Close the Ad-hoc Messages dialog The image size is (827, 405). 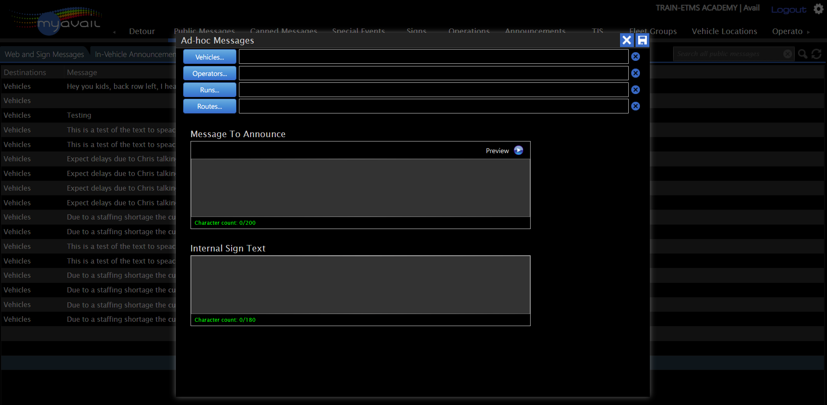coord(626,41)
